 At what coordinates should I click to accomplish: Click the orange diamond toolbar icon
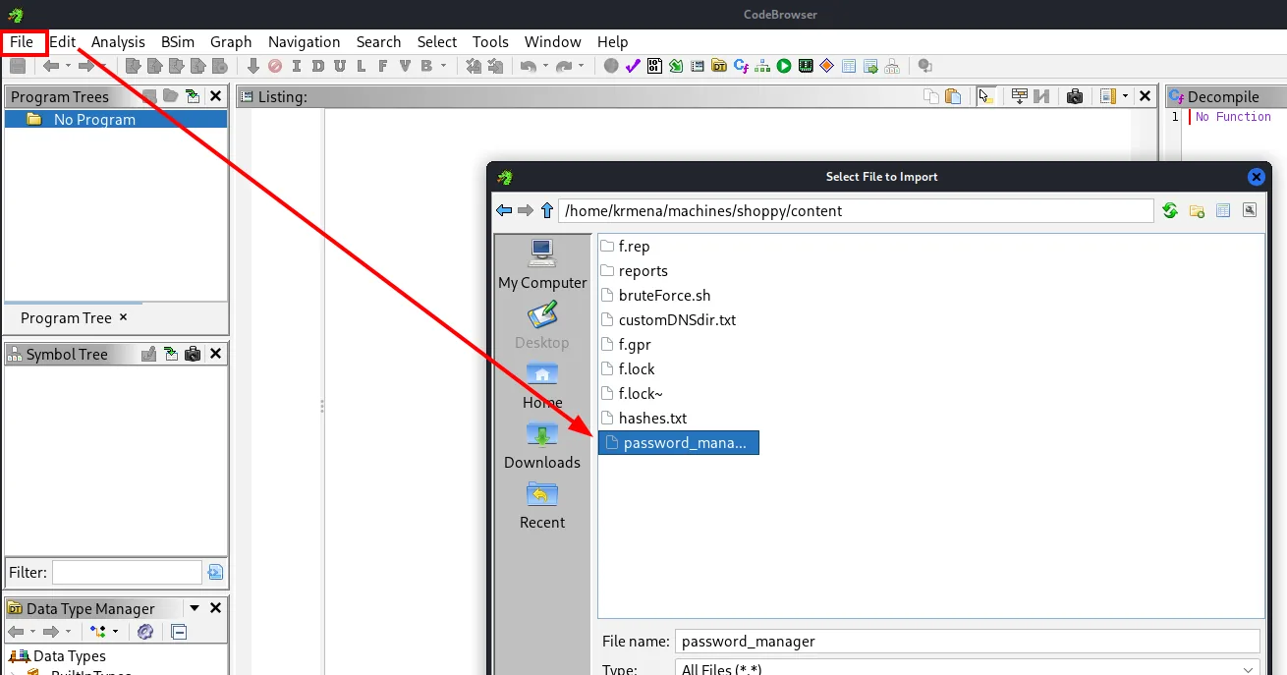coord(826,66)
